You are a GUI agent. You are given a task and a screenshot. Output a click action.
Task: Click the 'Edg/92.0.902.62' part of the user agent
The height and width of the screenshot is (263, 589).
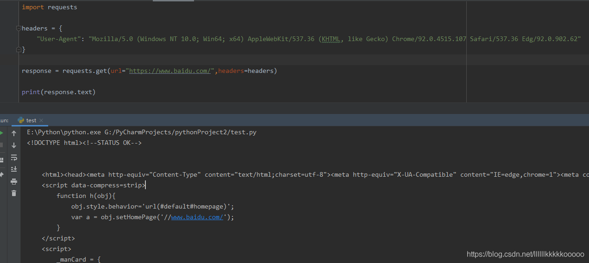pyautogui.click(x=549, y=39)
